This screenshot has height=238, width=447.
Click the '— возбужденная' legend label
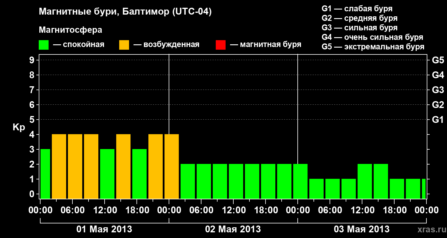point(167,45)
